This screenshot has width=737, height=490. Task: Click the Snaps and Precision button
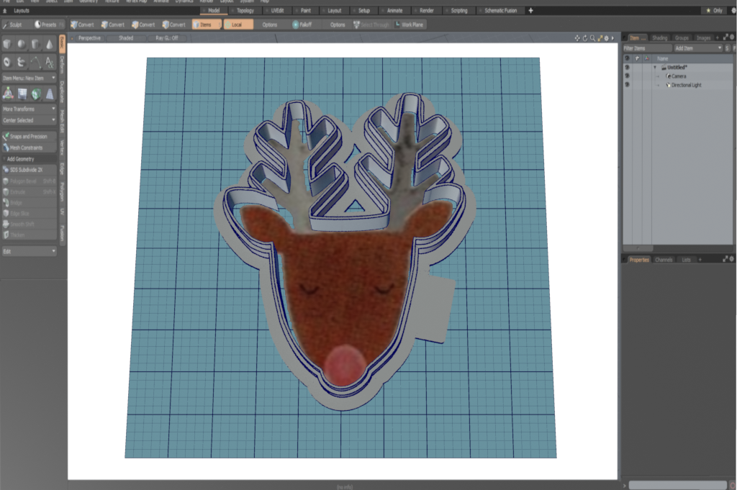click(x=29, y=136)
